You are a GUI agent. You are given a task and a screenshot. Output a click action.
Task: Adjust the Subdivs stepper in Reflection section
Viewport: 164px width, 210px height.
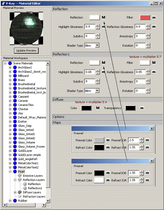pos(98,36)
